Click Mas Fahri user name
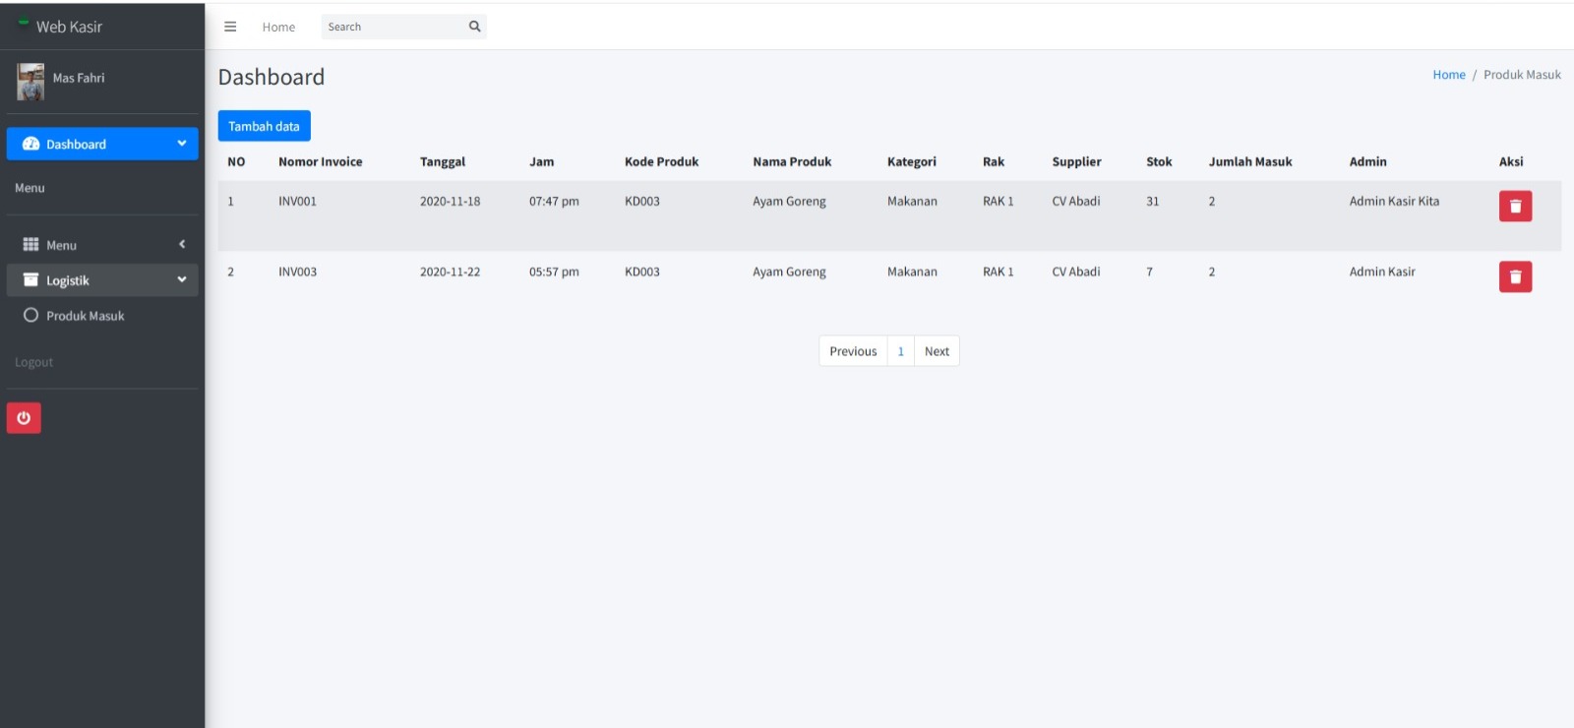1574x728 pixels. pyautogui.click(x=79, y=78)
